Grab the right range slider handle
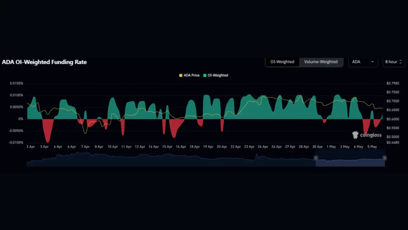The height and width of the screenshot is (230, 408). pyautogui.click(x=384, y=158)
